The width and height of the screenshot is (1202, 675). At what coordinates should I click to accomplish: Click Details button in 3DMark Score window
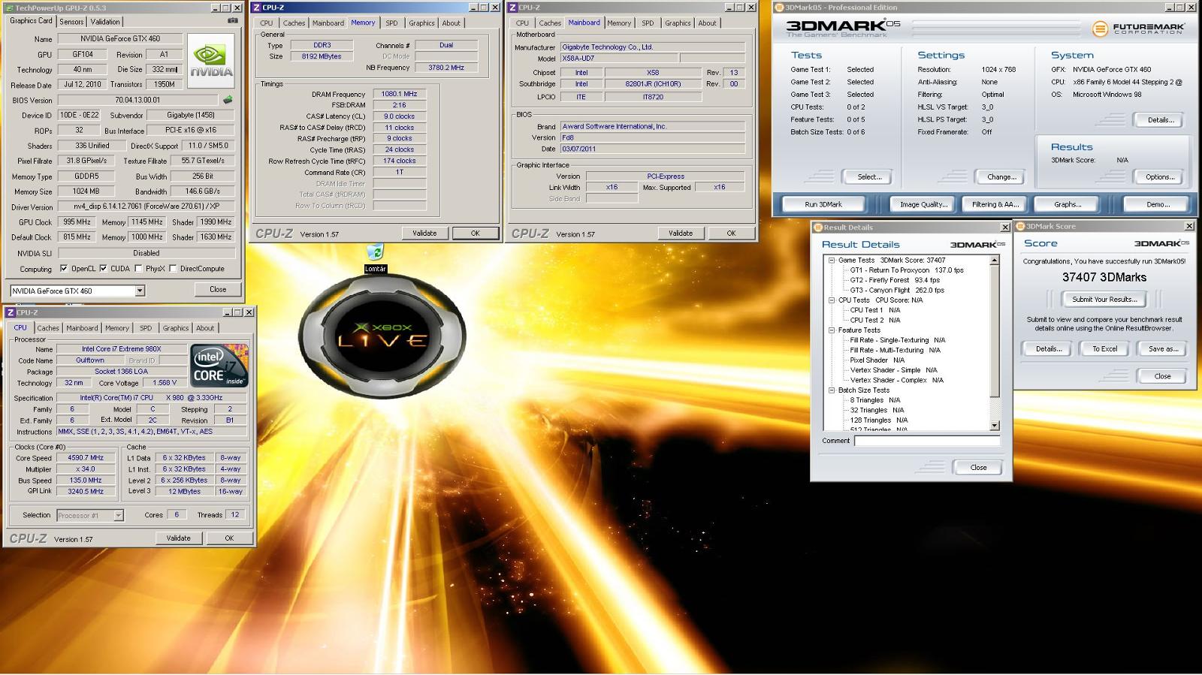coord(1048,348)
